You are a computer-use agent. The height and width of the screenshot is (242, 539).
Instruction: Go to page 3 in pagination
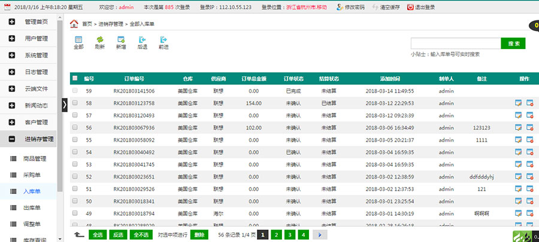pyautogui.click(x=290, y=235)
